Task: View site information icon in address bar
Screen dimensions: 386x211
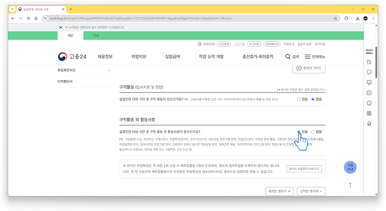Action: click(45, 18)
